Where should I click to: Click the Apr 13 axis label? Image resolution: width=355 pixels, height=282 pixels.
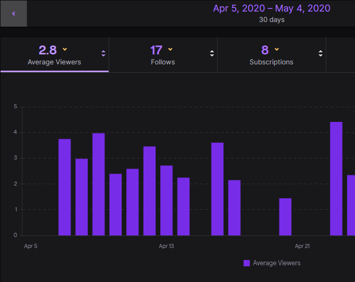(167, 246)
